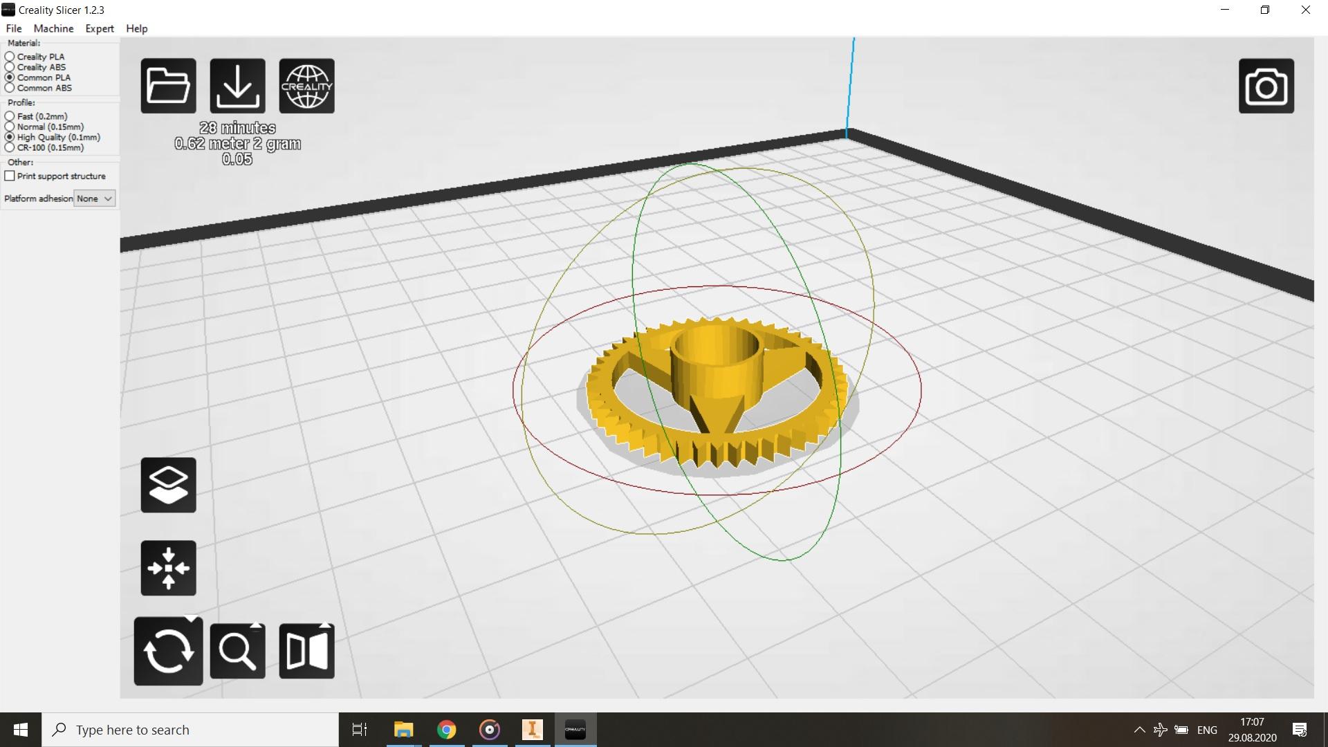Select Creality PLA material radio button

coord(10,57)
